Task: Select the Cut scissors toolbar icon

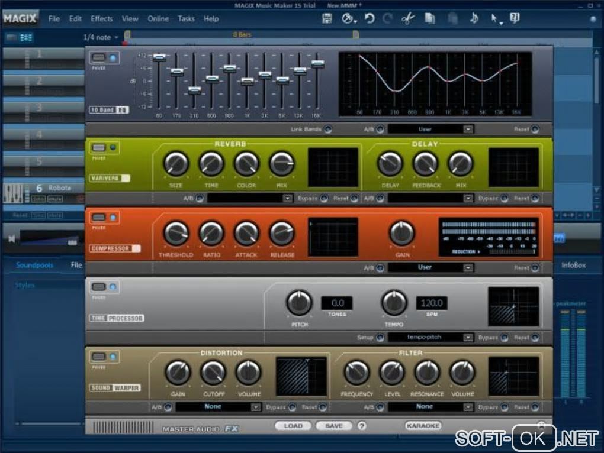Action: pyautogui.click(x=408, y=18)
